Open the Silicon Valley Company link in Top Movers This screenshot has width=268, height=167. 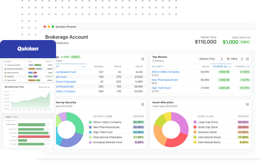click(x=166, y=72)
